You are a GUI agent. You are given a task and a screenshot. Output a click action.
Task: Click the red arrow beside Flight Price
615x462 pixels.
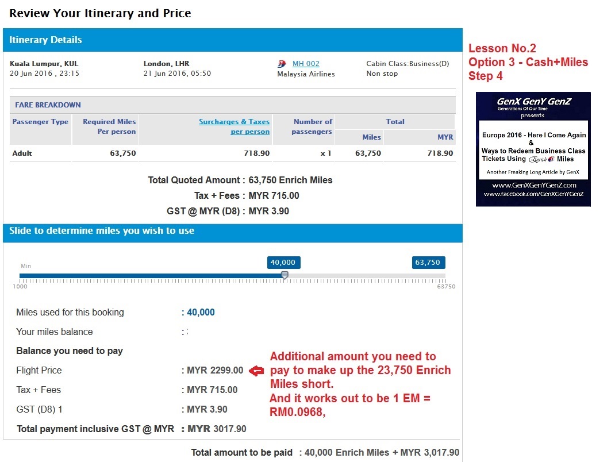pos(256,371)
